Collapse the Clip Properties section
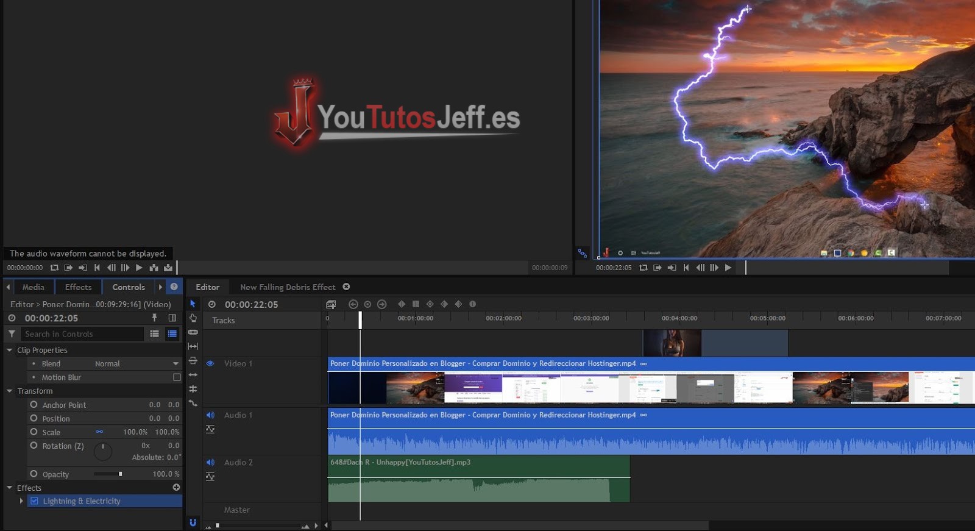 pyautogui.click(x=9, y=350)
